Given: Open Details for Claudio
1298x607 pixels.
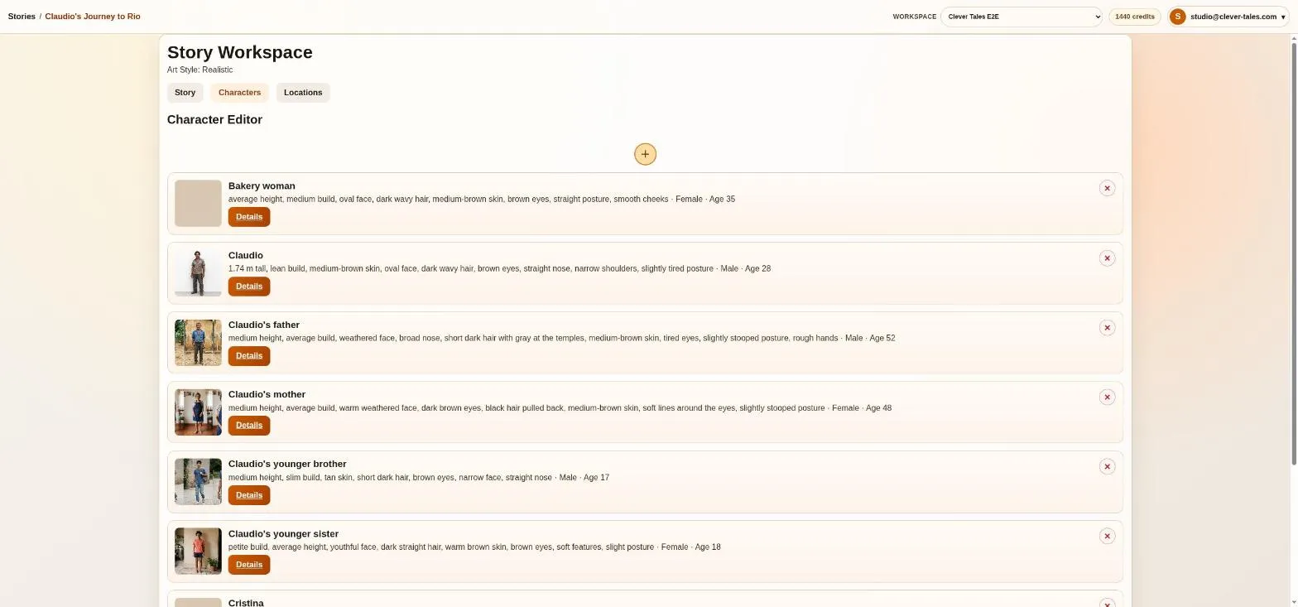Looking at the screenshot, I should [249, 287].
